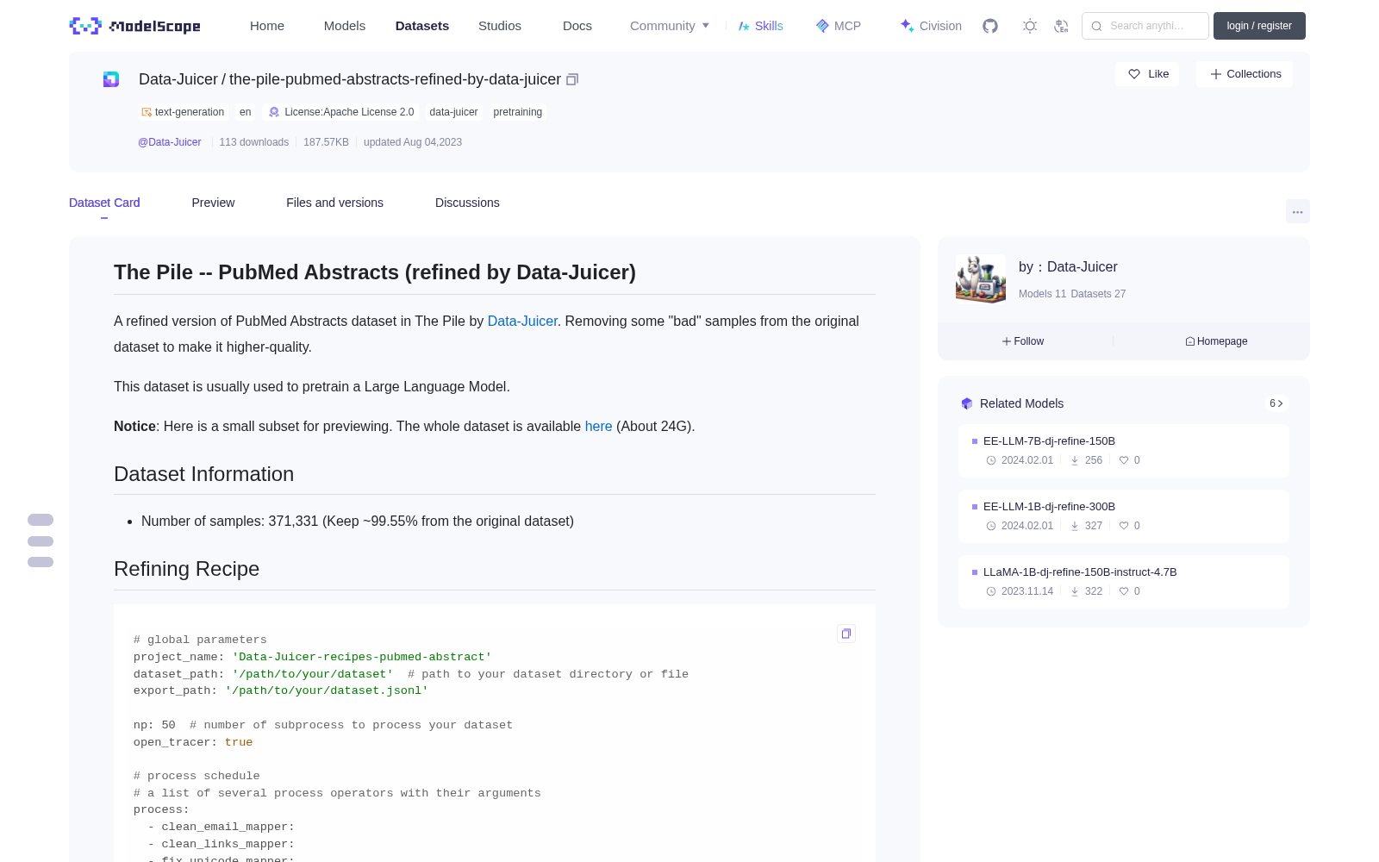1379x862 pixels.
Task: Click the Civision sparkle icon
Action: click(x=907, y=26)
